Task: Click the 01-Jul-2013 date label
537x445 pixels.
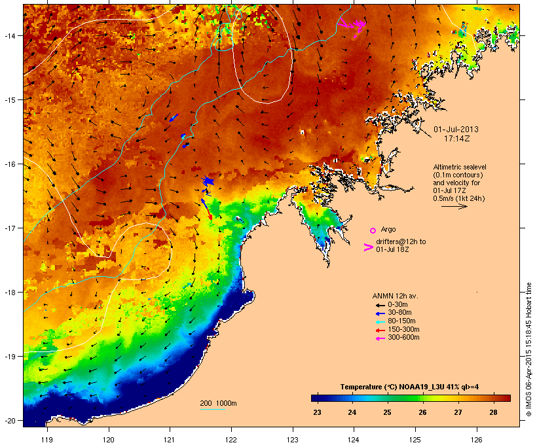Action: (x=456, y=130)
